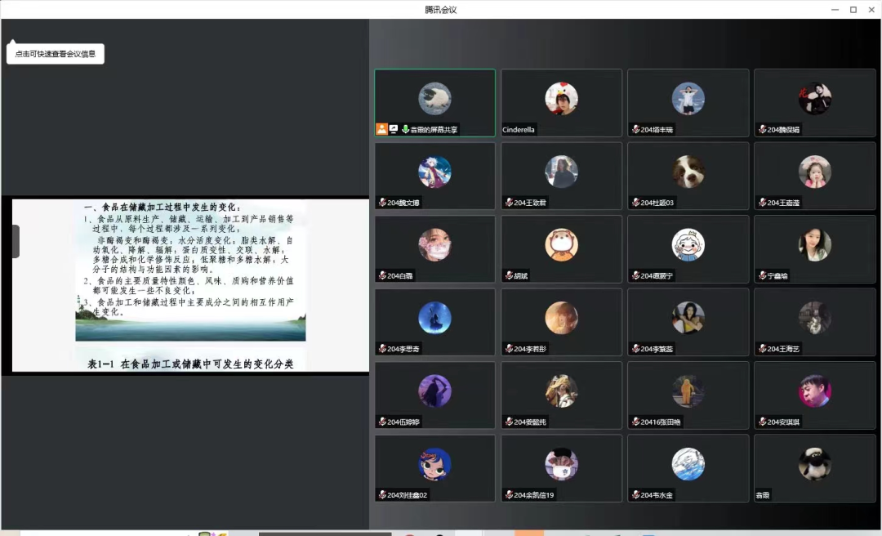The width and height of the screenshot is (882, 536).
Task: Toggle the mute indicator for 204魏保娟
Action: point(763,129)
